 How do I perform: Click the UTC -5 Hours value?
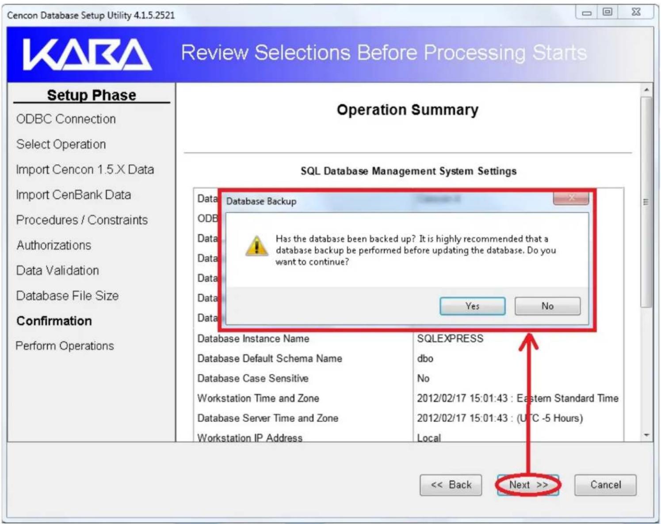(550, 418)
